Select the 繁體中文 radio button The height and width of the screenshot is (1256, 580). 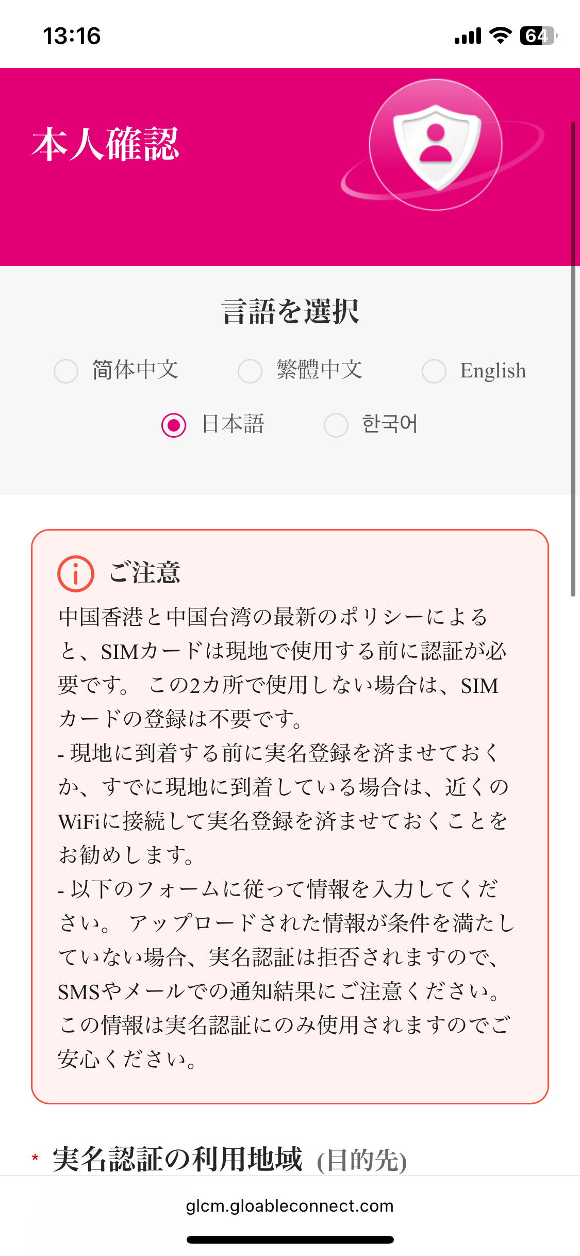pos(250,371)
